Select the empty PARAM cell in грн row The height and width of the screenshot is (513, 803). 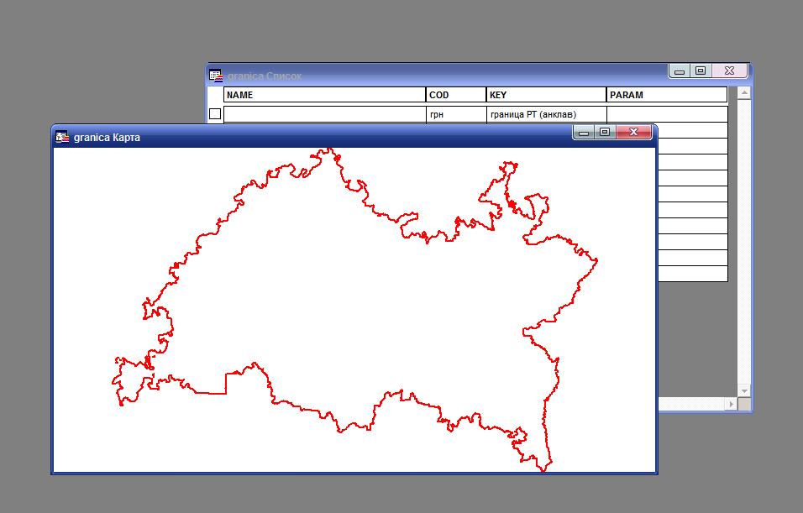(667, 114)
